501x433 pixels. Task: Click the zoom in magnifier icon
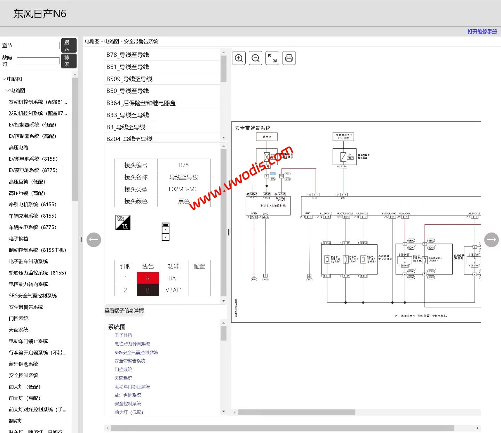pos(239,58)
